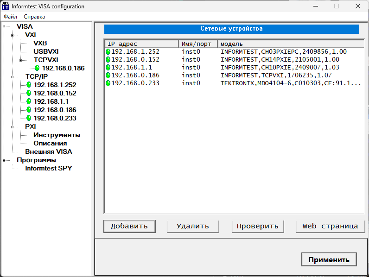
Task: Click green status icon of tree node 192.168.0.233
Action: (29, 118)
